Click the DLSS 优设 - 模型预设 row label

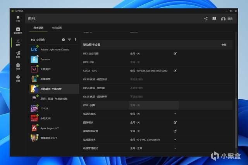point(95,79)
